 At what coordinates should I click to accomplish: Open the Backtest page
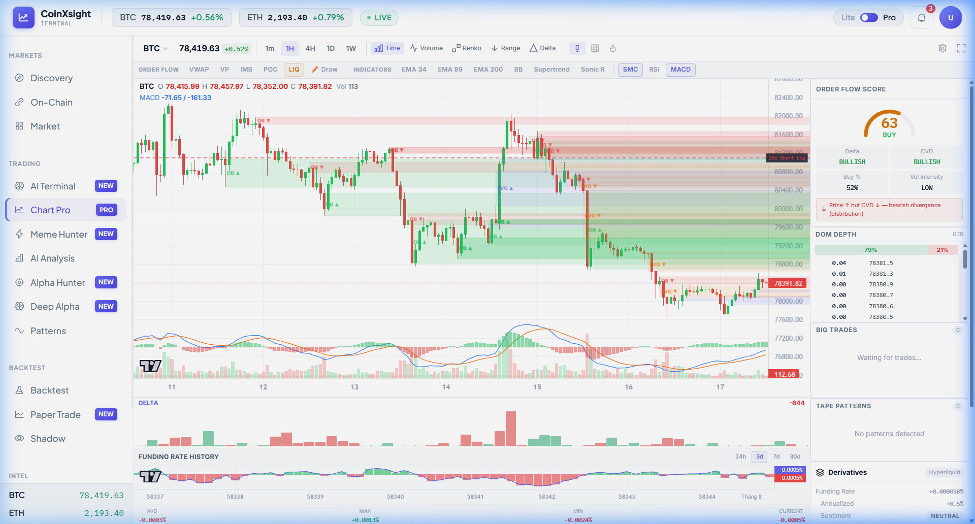(66, 390)
